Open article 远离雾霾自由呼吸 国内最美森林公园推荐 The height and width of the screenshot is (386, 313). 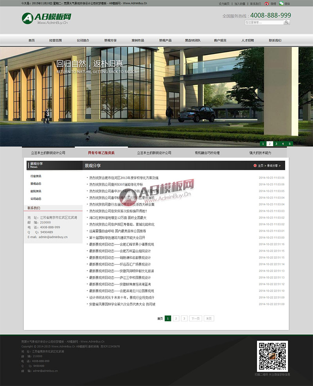tap(117, 231)
